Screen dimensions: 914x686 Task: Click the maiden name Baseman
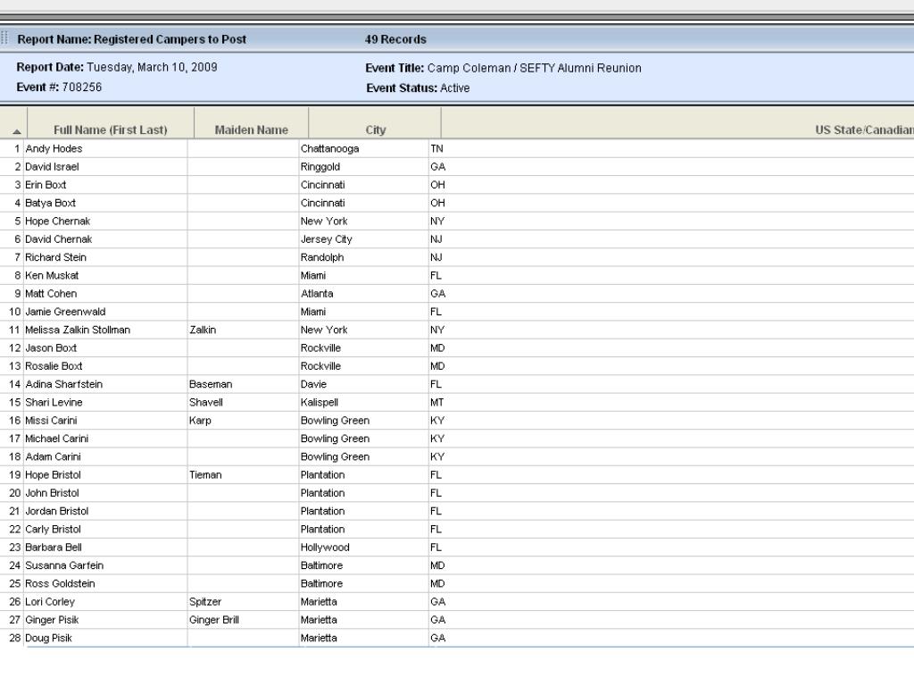[x=211, y=384]
